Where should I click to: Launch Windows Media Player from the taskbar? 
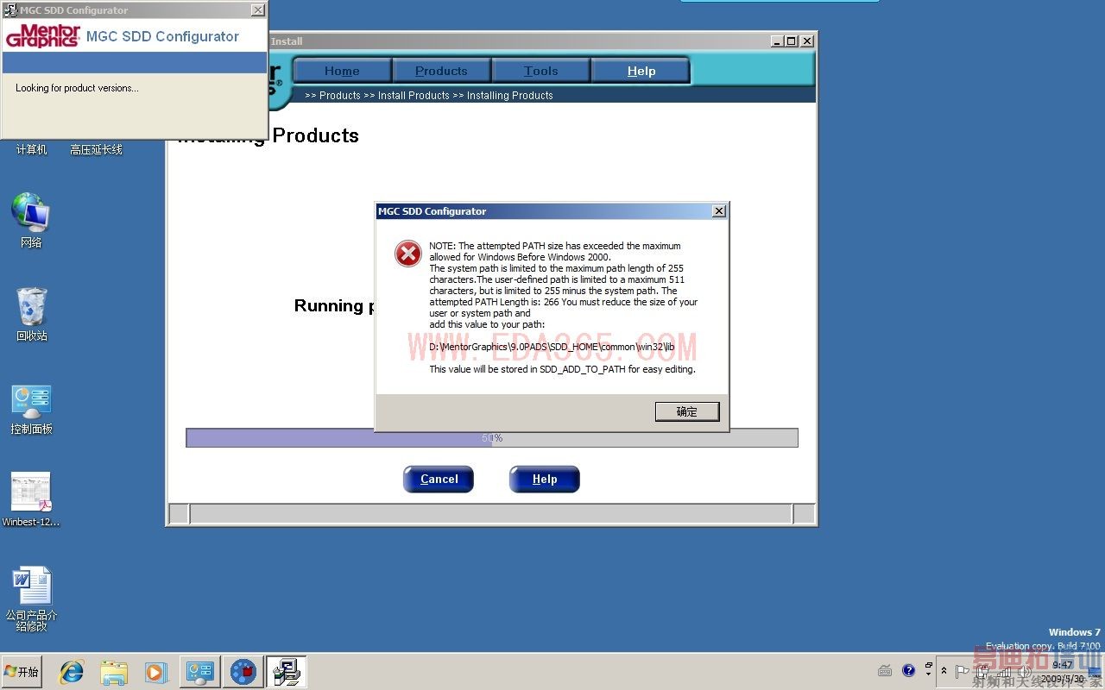click(156, 672)
